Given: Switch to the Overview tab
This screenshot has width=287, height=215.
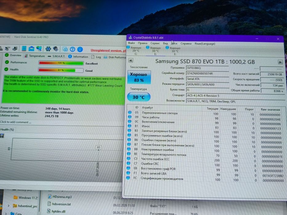Looking at the screenshot, I should 13,55.
